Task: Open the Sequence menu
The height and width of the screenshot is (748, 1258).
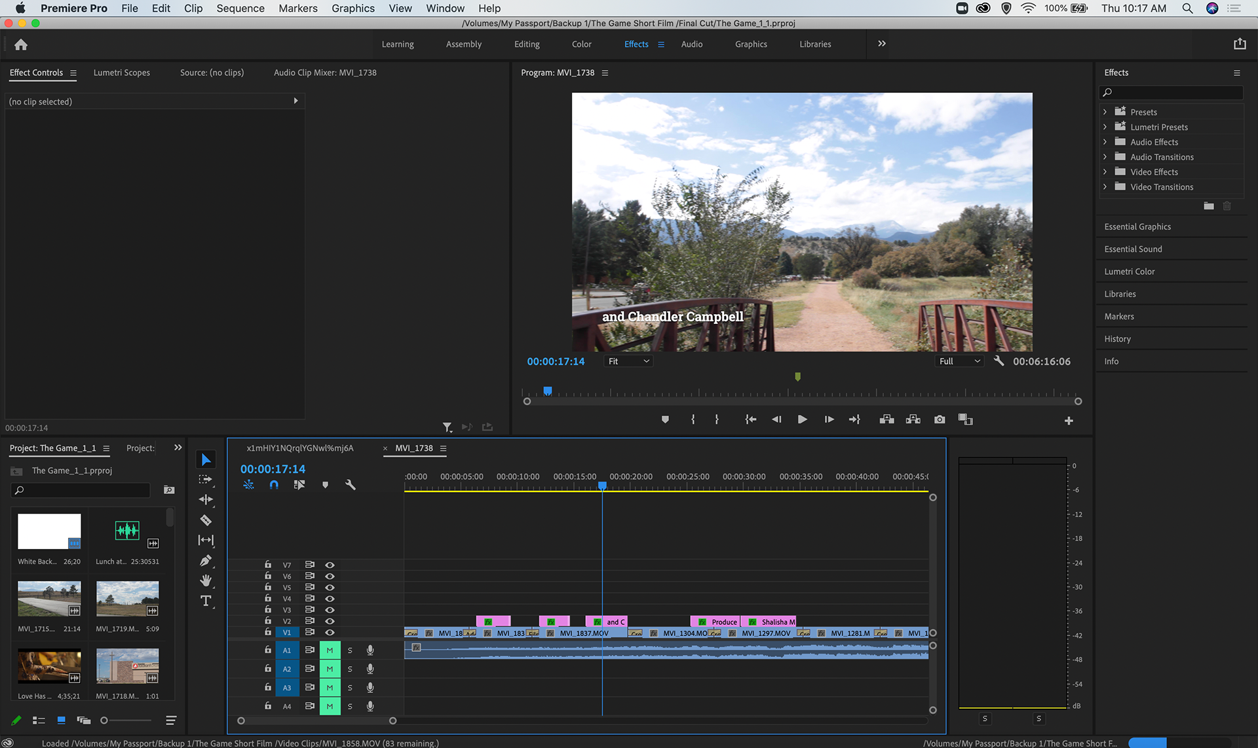Action: 240,9
